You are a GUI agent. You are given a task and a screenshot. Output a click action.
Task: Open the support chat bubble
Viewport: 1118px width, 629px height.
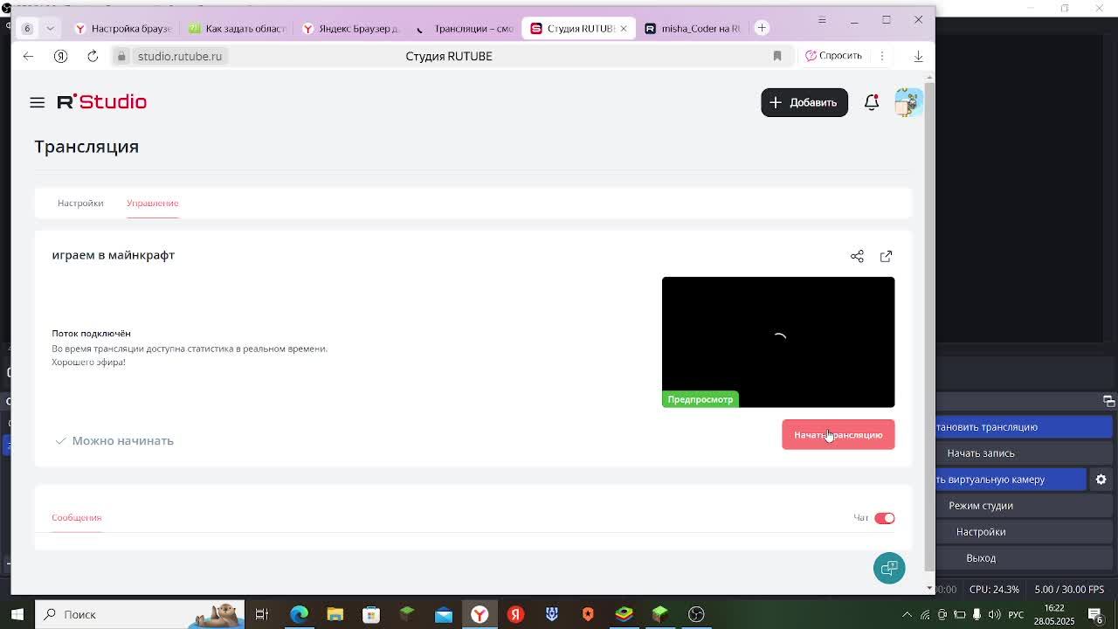click(x=889, y=568)
